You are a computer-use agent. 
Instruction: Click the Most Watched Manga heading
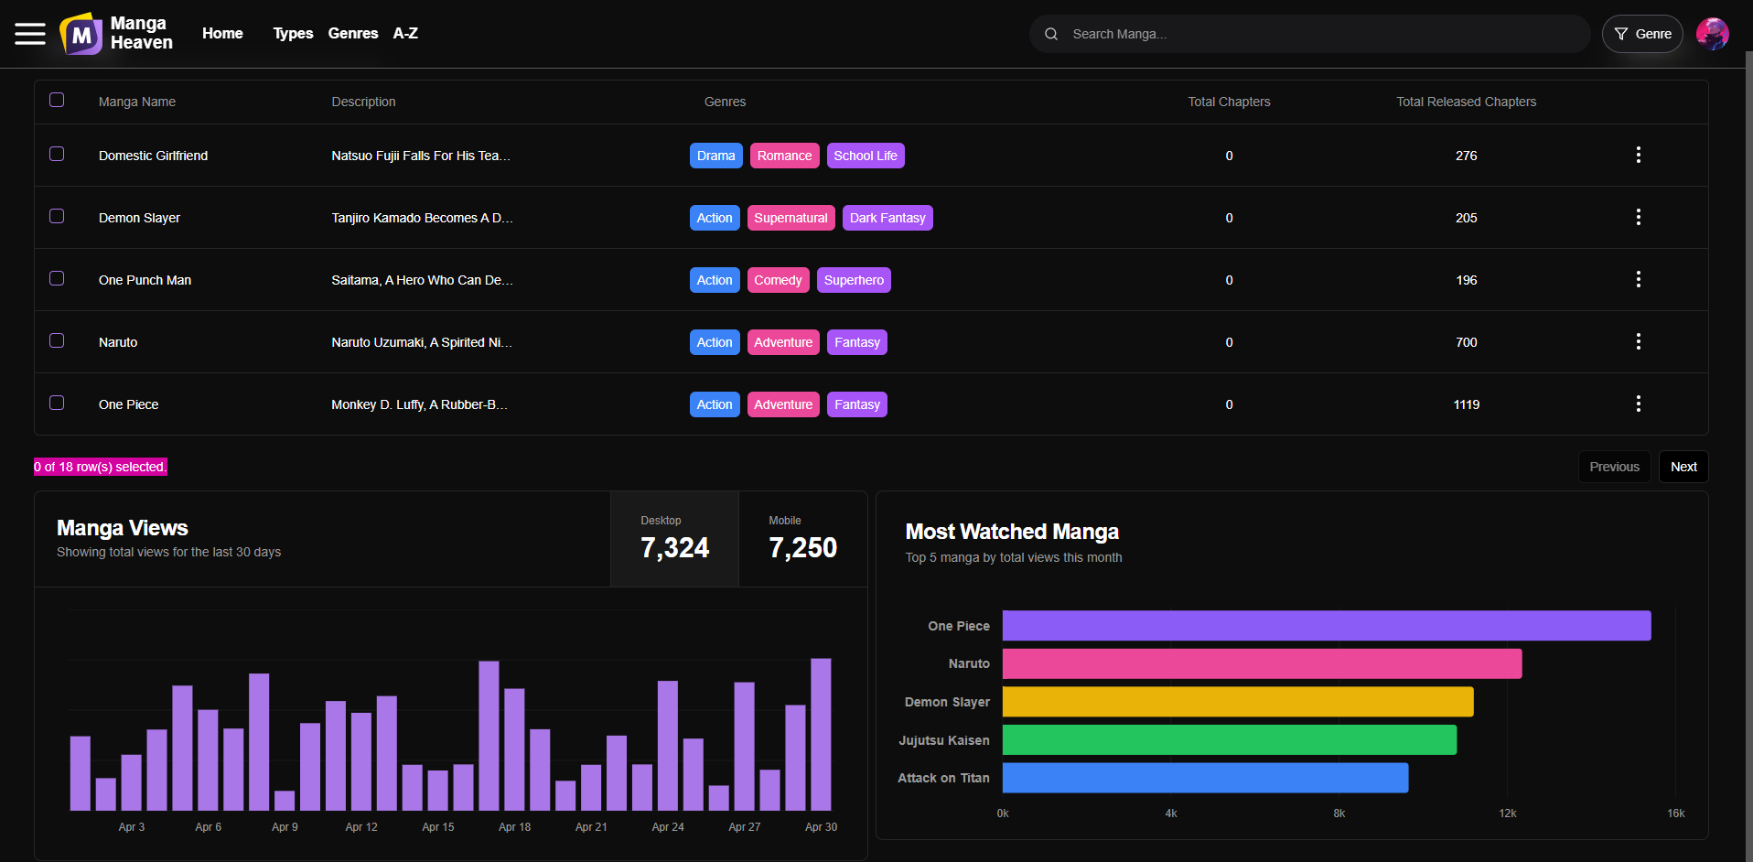(x=1012, y=532)
